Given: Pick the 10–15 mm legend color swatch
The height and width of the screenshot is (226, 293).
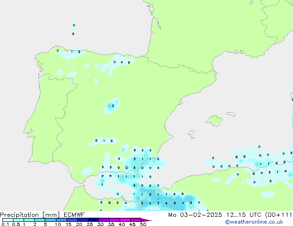Looking at the screenshot, I should [x=61, y=220].
